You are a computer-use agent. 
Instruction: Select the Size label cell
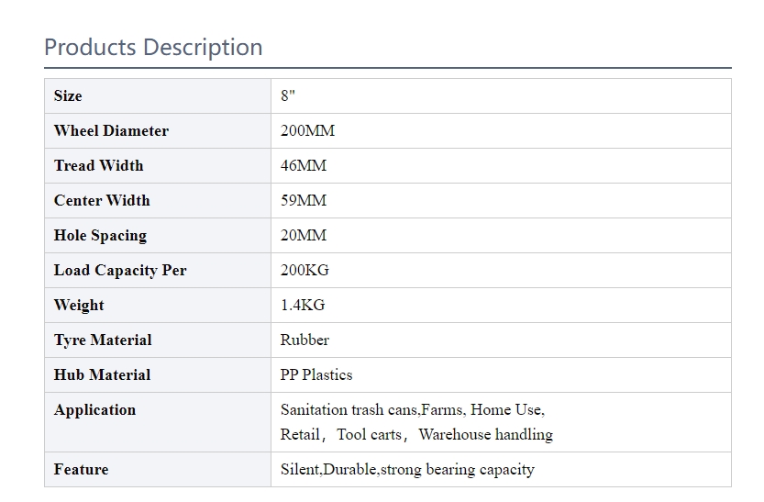pyautogui.click(x=158, y=96)
